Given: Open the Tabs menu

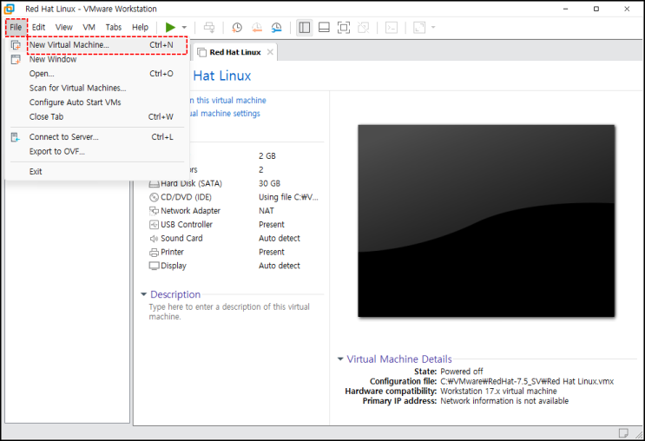Looking at the screenshot, I should [114, 27].
